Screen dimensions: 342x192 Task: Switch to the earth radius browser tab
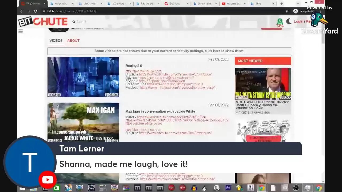click(x=61, y=4)
